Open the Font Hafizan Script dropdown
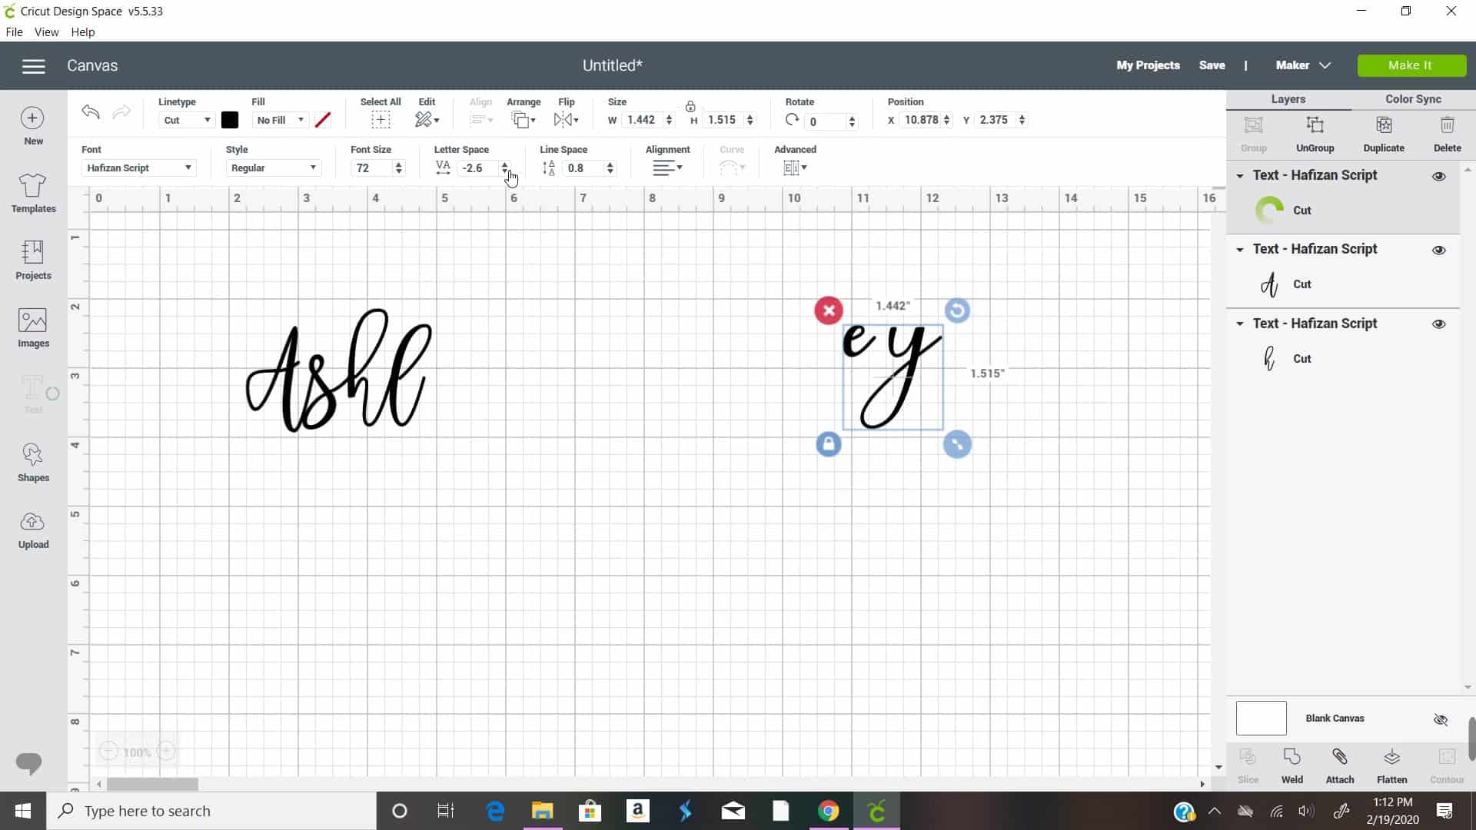 pos(138,168)
